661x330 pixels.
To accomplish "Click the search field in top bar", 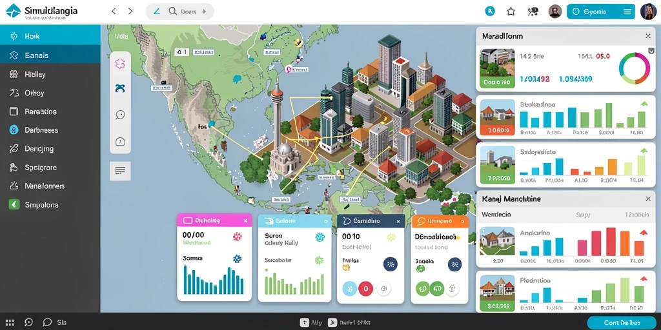I will pyautogui.click(x=180, y=12).
